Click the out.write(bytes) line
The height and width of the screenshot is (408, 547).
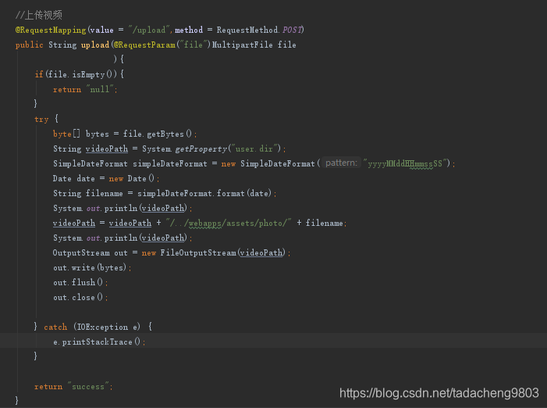pos(92,267)
